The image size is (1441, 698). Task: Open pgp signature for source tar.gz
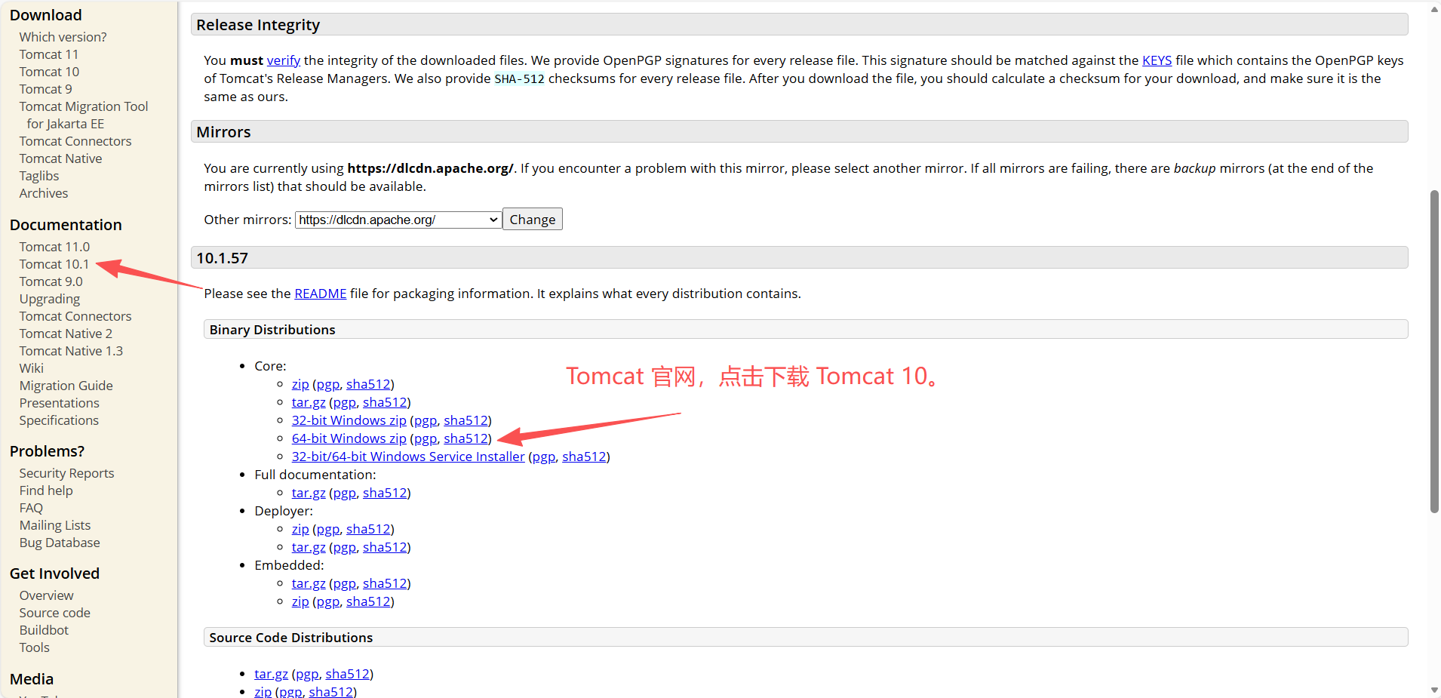(307, 674)
